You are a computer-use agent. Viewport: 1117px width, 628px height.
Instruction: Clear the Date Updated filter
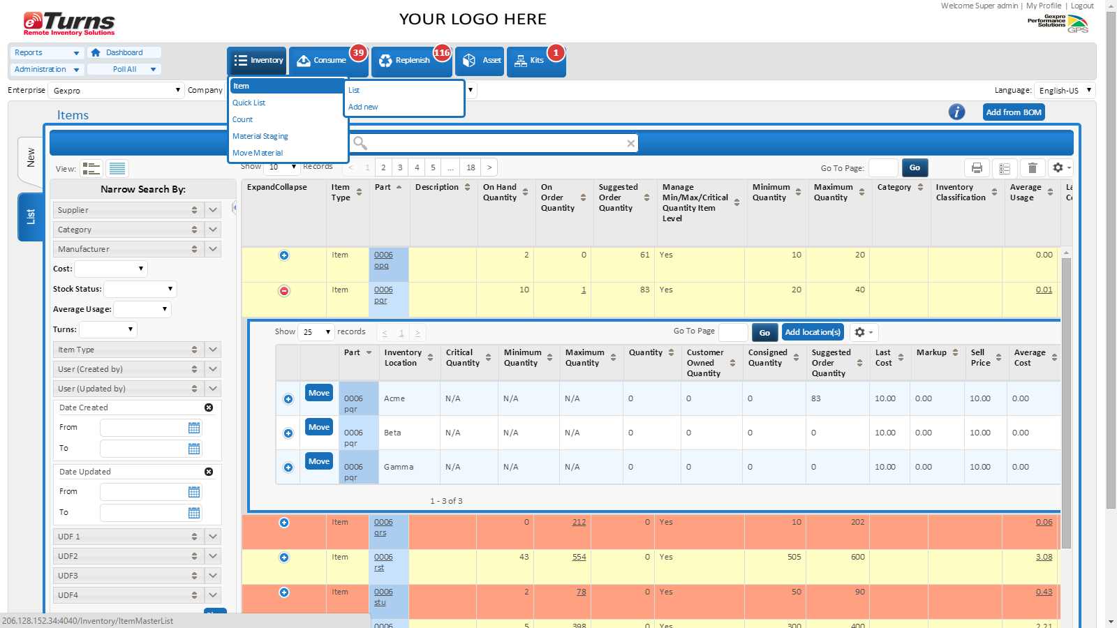209,472
